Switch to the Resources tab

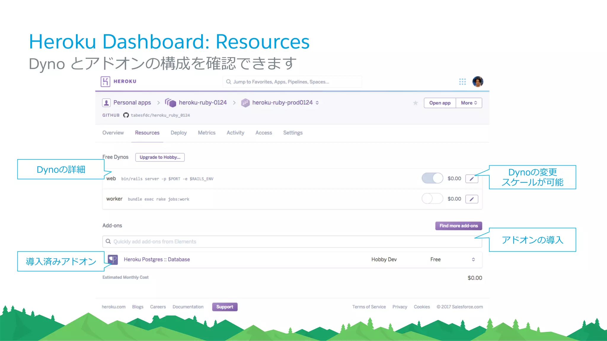147,133
